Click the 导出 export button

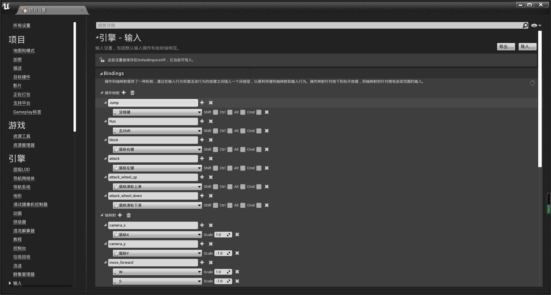tap(506, 47)
